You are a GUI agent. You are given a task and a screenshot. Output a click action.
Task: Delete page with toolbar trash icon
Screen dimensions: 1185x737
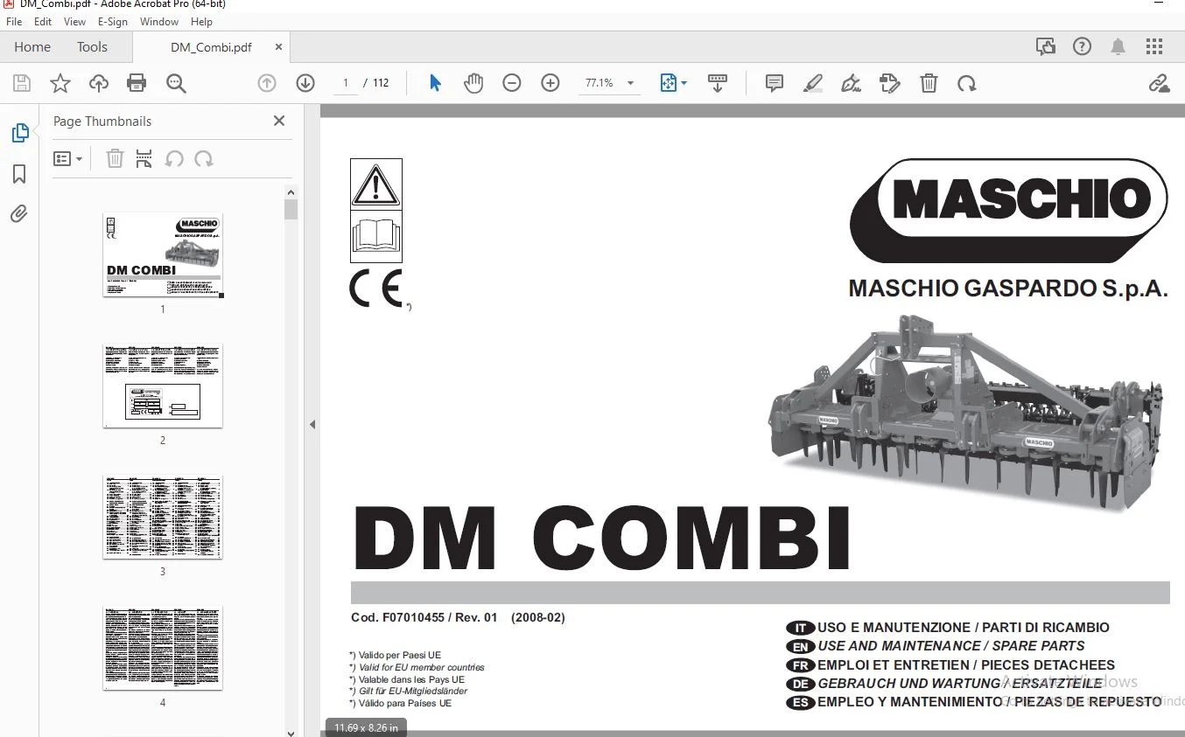(x=929, y=83)
